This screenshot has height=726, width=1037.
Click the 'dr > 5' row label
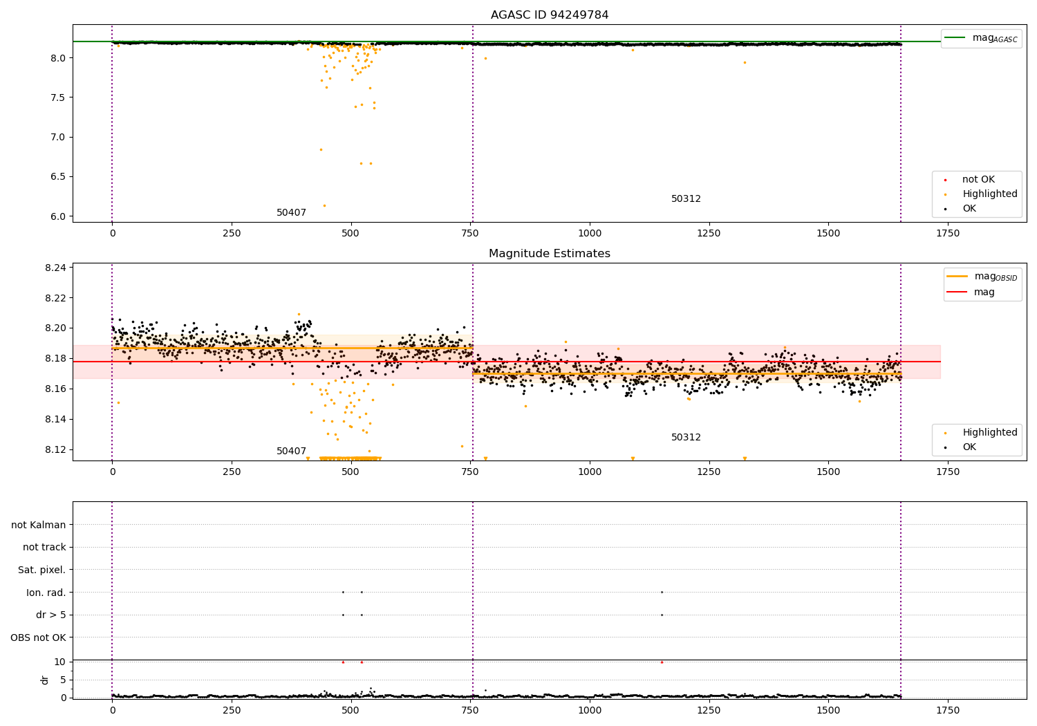(50, 615)
